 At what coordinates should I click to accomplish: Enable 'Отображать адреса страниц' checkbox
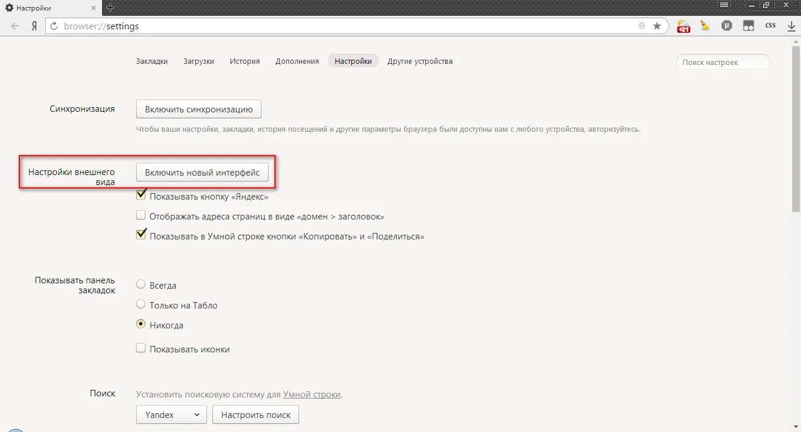coord(141,215)
